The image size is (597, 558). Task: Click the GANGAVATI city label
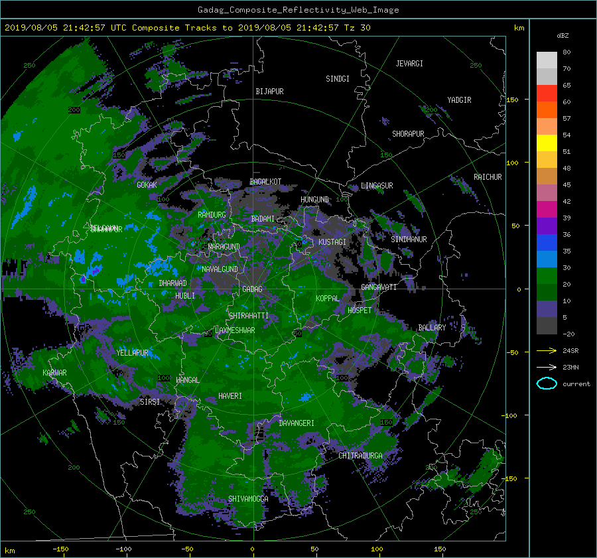(379, 287)
